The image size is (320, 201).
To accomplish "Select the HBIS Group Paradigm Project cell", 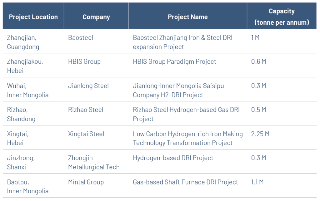I will (174, 61).
